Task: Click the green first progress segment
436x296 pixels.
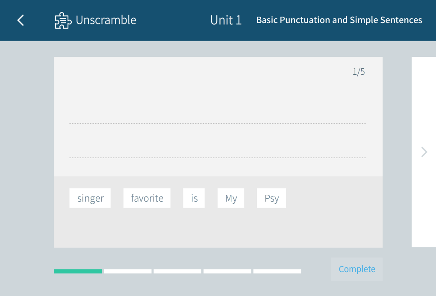Action: (x=78, y=271)
